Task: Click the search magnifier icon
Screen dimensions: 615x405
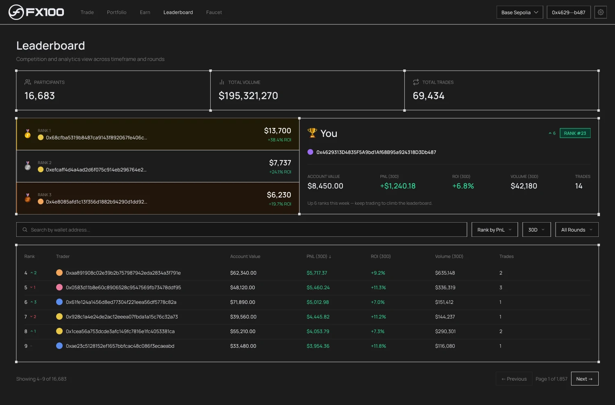Action: coord(25,230)
